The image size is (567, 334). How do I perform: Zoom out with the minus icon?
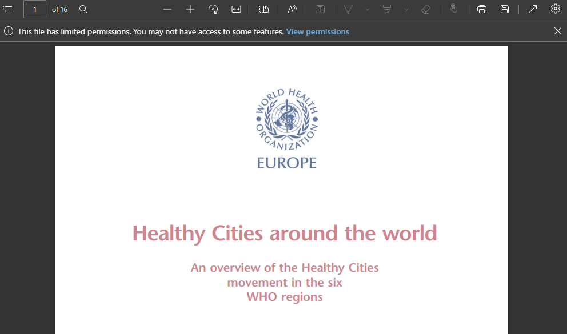click(x=167, y=9)
